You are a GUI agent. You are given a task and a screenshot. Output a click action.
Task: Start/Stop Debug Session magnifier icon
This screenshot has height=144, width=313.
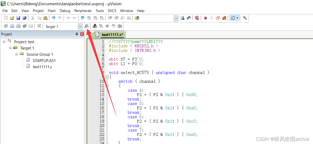click(197, 18)
